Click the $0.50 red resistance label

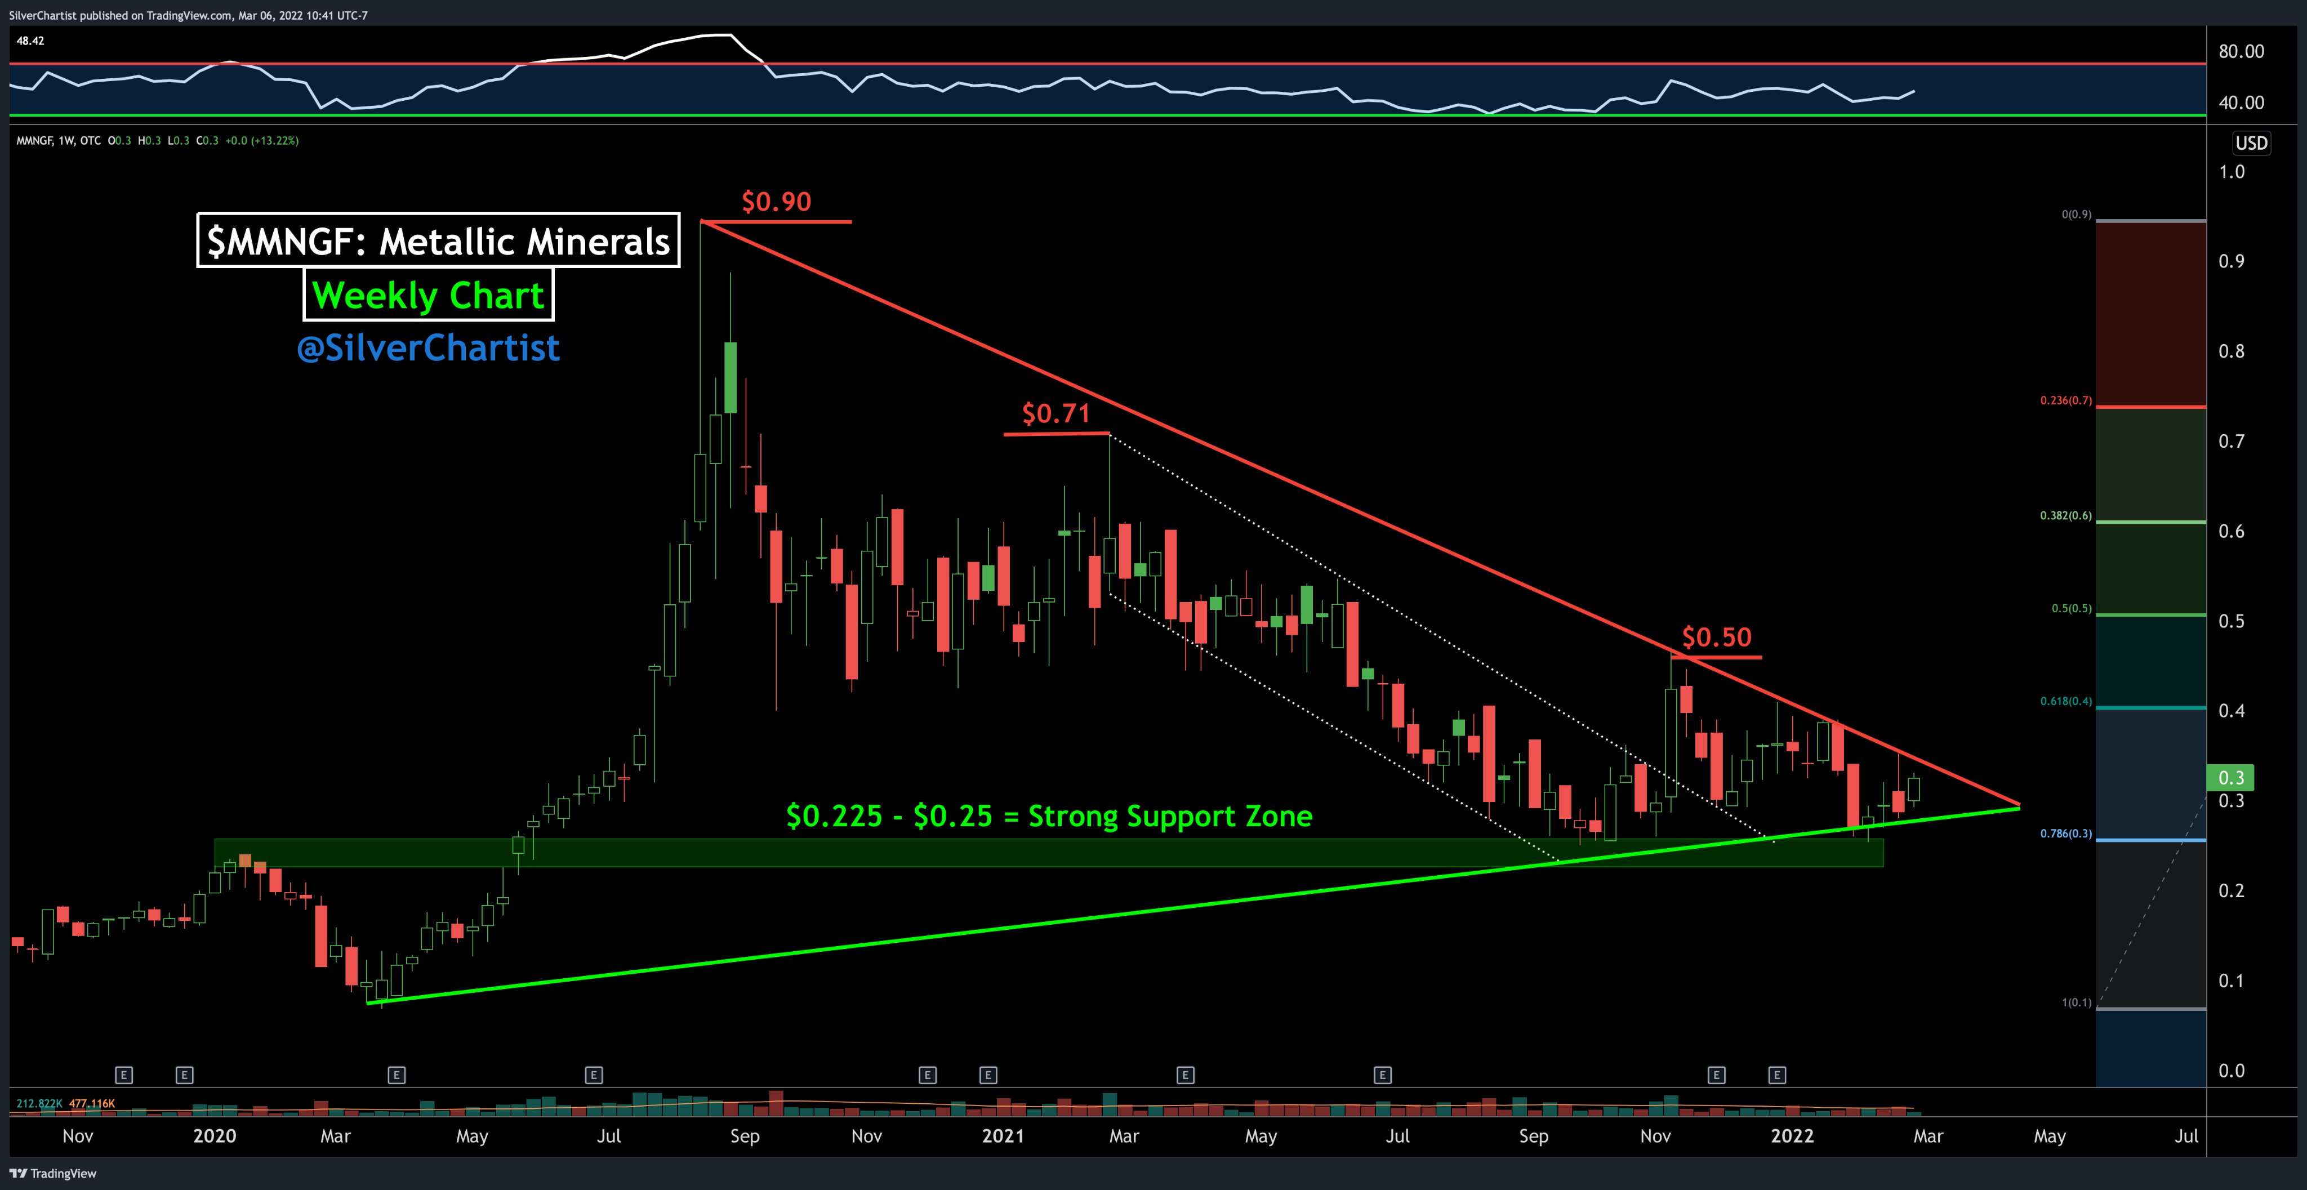pos(1716,636)
